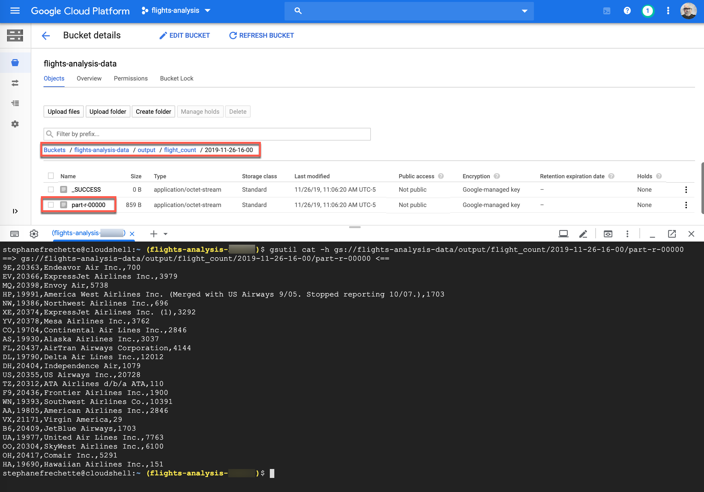The width and height of the screenshot is (704, 492).
Task: Click the Activate Cloud Shell icon
Action: (606, 11)
